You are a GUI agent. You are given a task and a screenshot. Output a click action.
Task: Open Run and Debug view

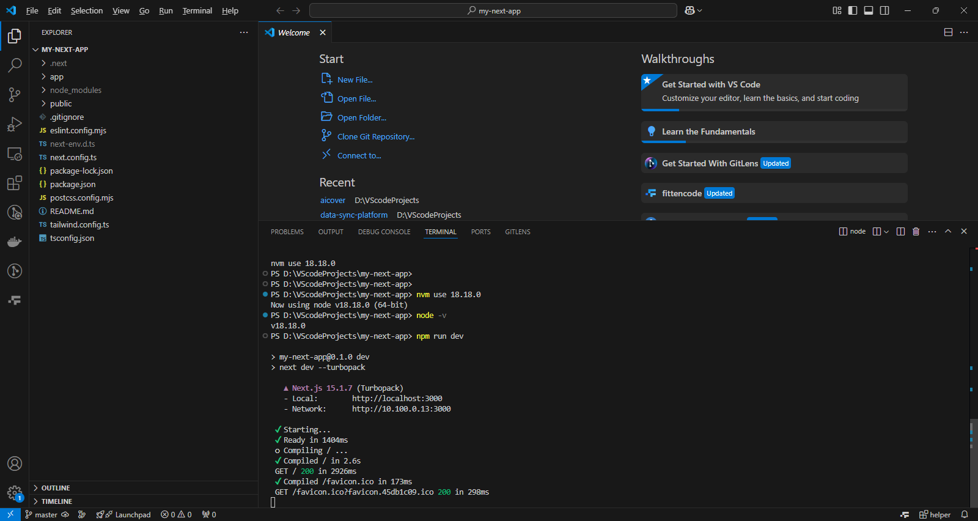[x=15, y=124]
